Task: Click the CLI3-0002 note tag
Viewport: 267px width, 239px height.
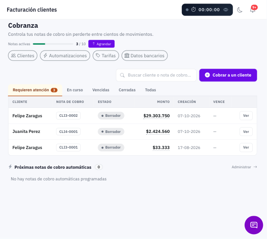Action: click(68, 115)
